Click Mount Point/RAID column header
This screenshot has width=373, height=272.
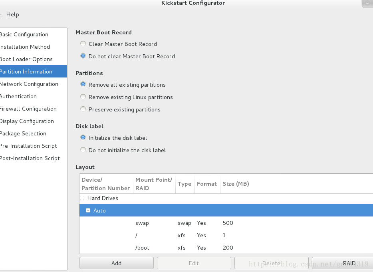point(154,184)
